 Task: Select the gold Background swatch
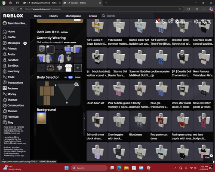tap(42, 118)
